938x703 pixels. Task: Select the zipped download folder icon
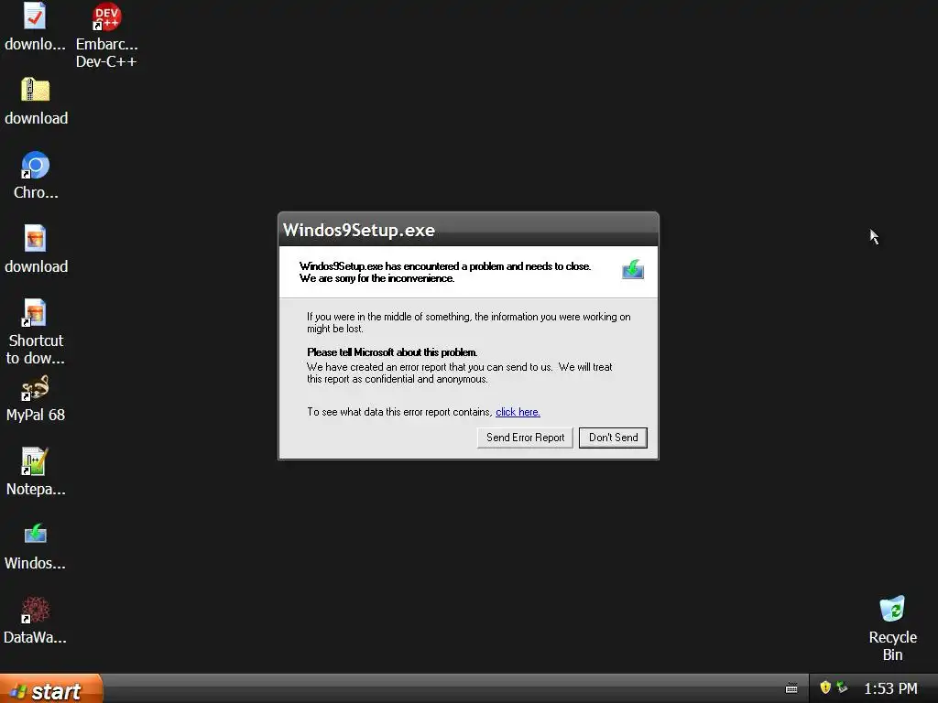coord(36,91)
